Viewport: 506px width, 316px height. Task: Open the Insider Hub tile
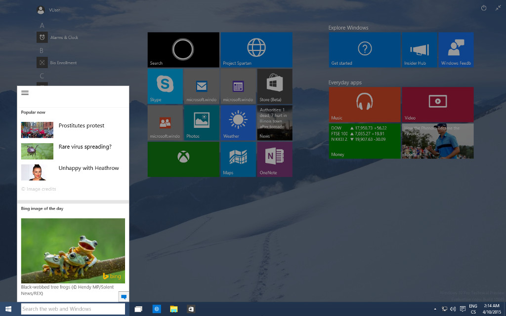(x=419, y=50)
